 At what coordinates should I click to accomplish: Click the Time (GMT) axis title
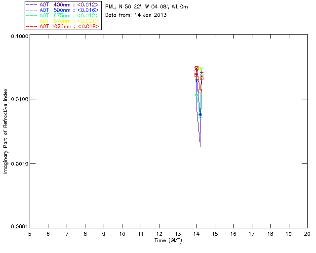click(x=168, y=241)
